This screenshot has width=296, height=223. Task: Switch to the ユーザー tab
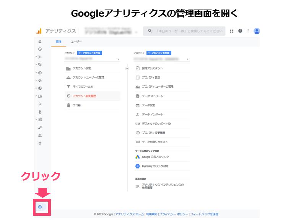76,42
